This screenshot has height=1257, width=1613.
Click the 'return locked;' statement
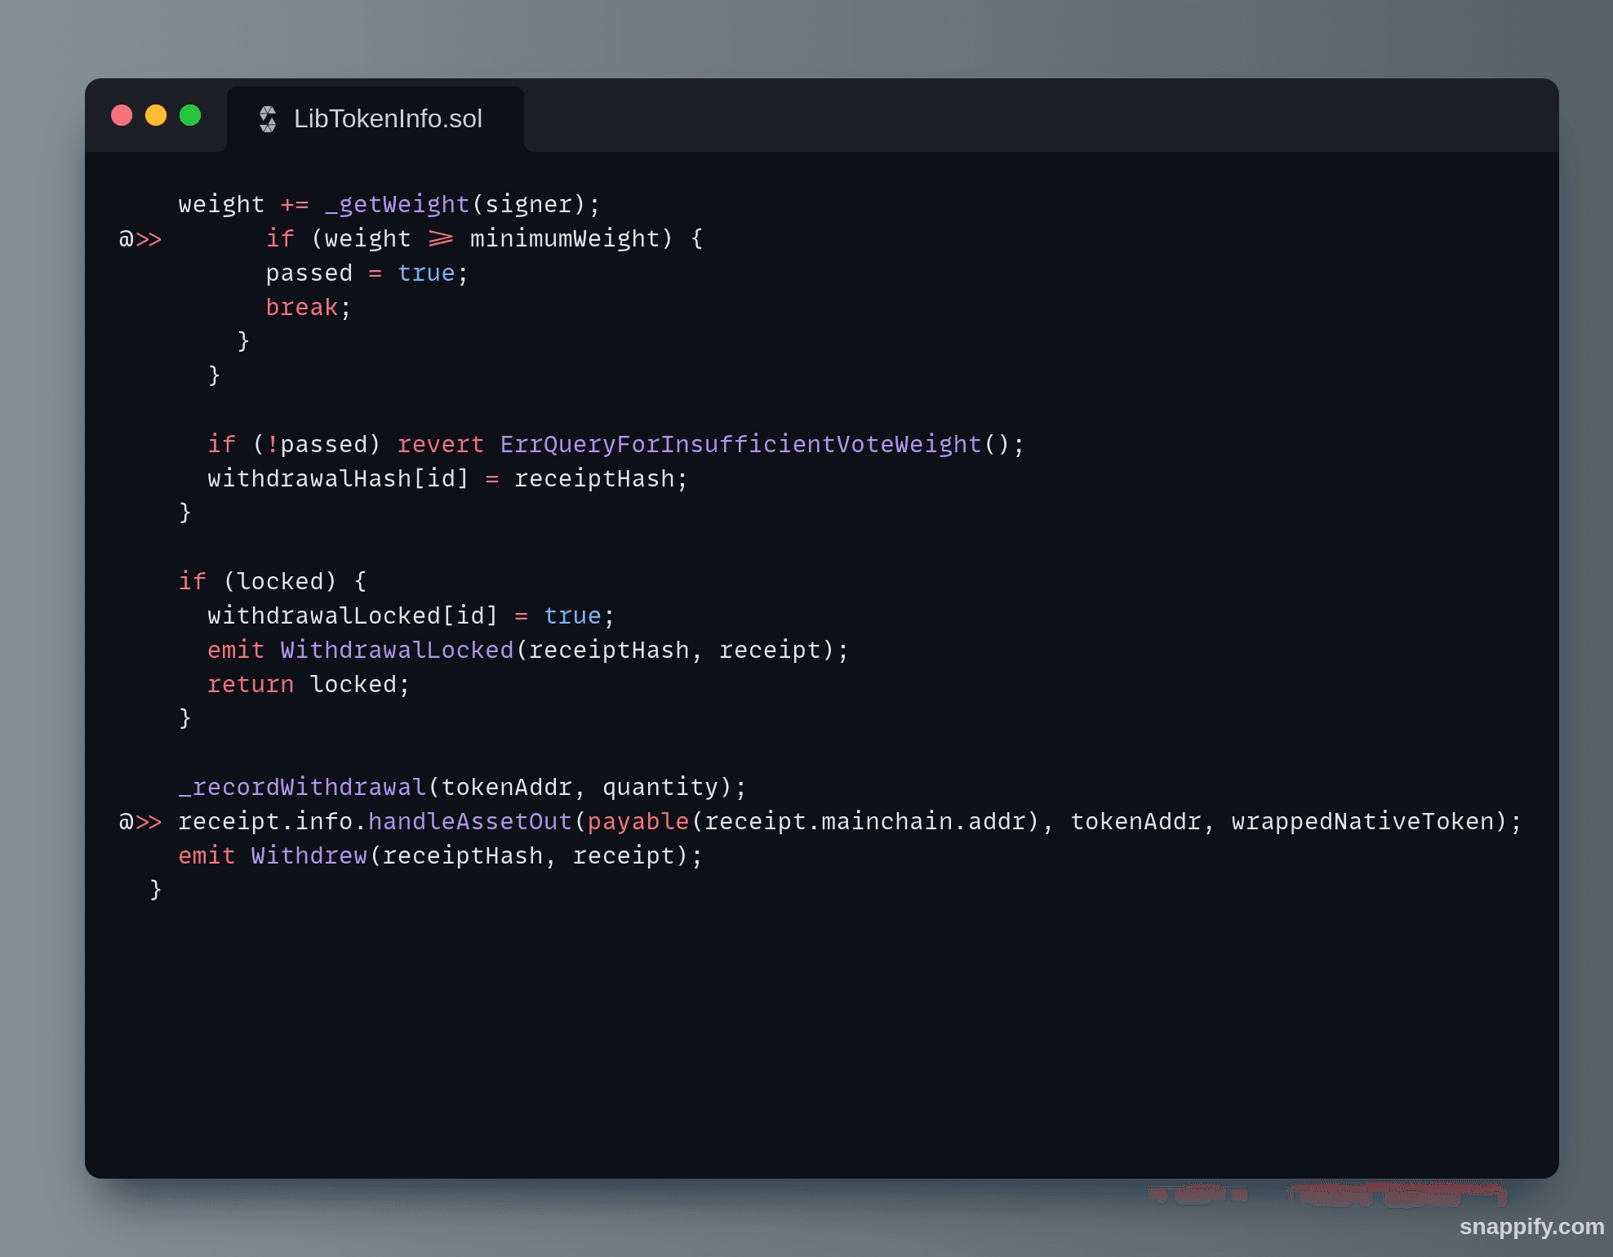point(308,685)
